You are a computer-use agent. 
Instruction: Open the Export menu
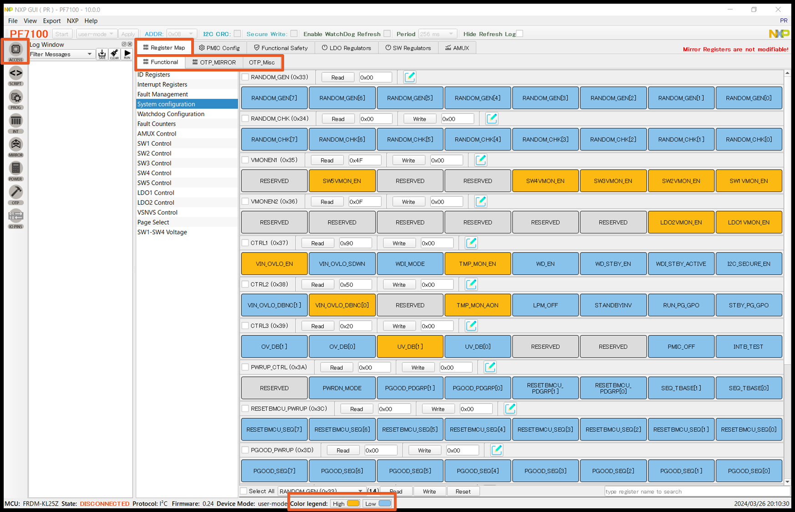pos(51,21)
